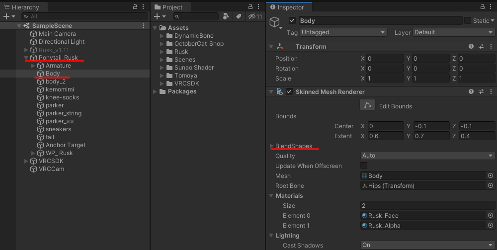The height and width of the screenshot is (250, 497).
Task: Open the SampleScene row options menu
Action: 144,26
